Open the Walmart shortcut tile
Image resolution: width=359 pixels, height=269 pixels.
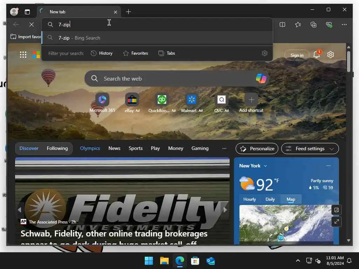192,103
